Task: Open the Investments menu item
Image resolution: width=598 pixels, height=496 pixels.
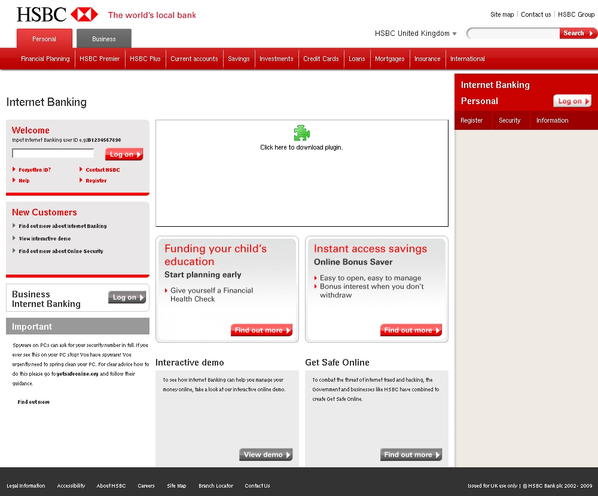Action: [276, 59]
